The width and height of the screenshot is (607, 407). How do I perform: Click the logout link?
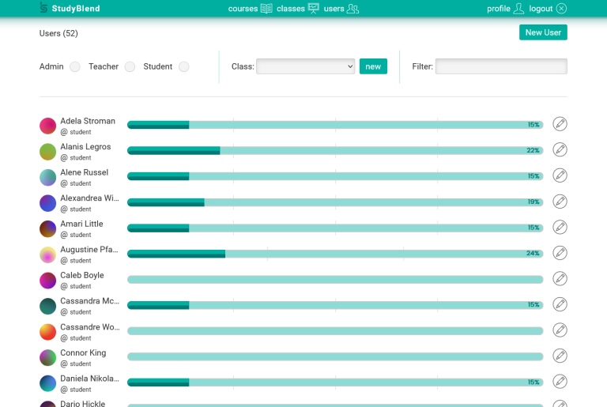(x=541, y=9)
